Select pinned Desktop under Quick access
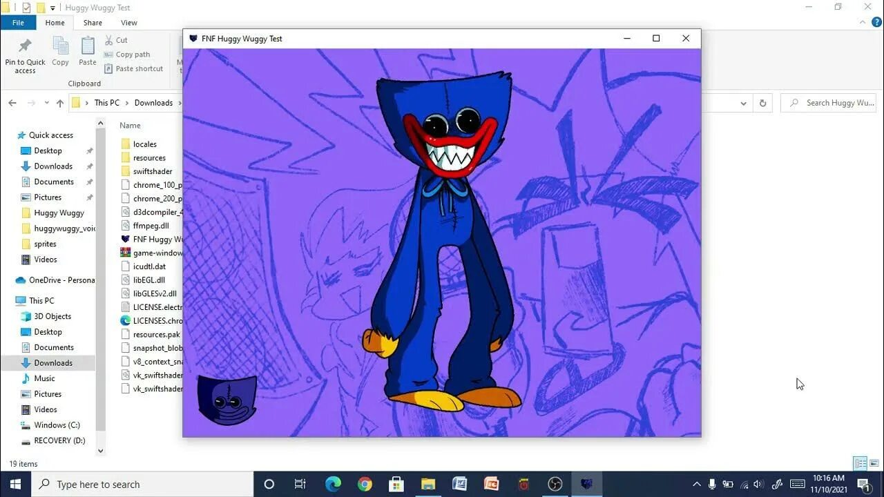The image size is (884, 497). (48, 150)
